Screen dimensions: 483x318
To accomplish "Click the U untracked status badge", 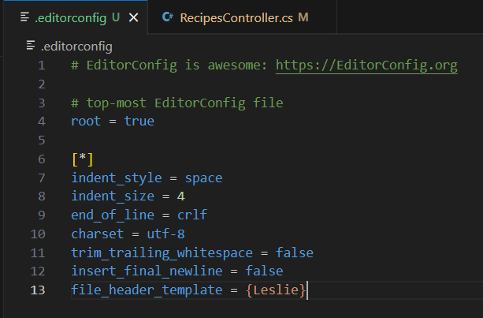I will (x=115, y=17).
